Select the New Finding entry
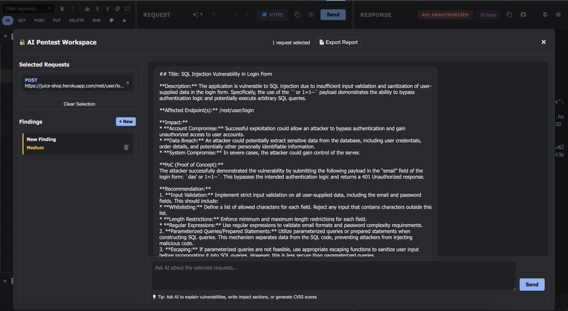Viewport: 568px width, 311px height. click(x=77, y=143)
